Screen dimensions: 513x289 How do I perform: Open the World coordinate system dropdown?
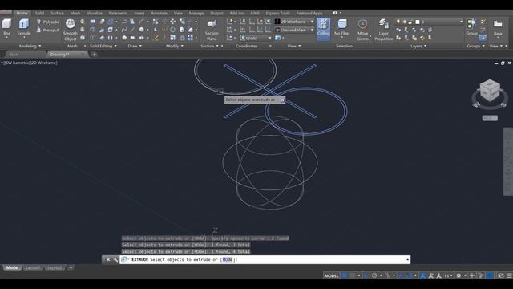point(256,38)
